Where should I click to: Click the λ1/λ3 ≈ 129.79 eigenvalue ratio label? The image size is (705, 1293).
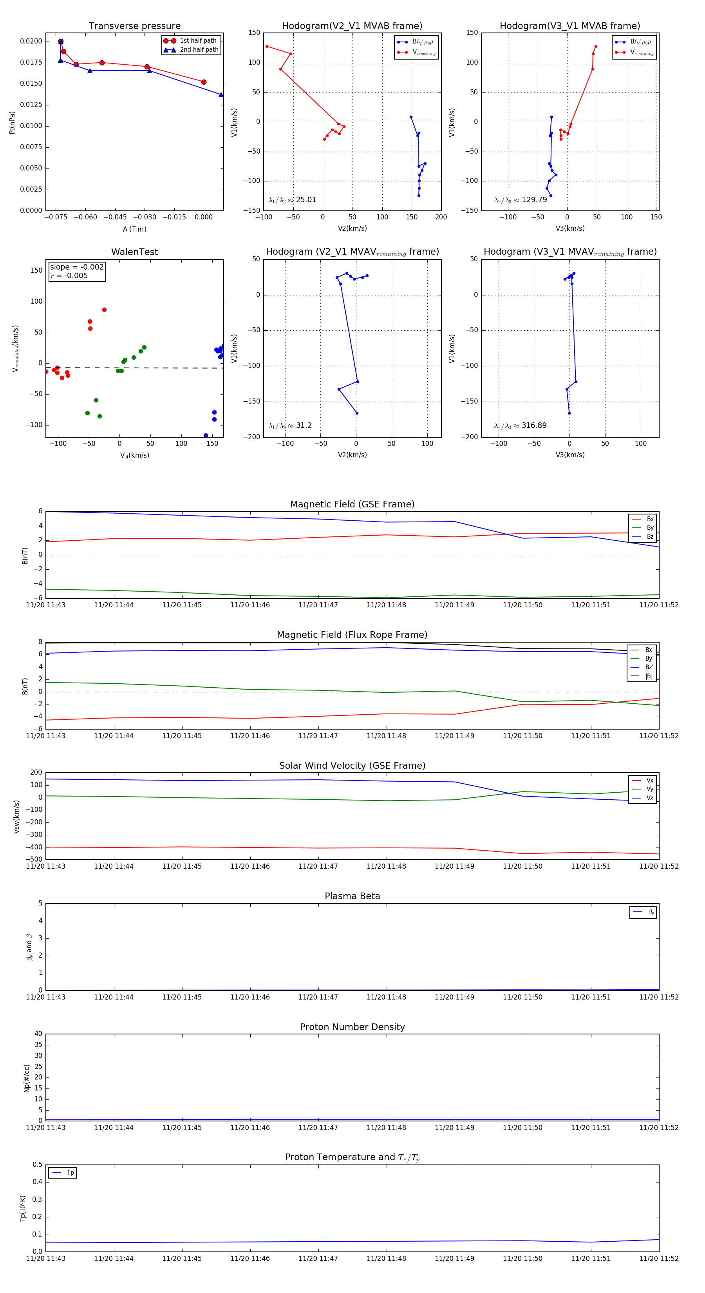[x=521, y=200]
